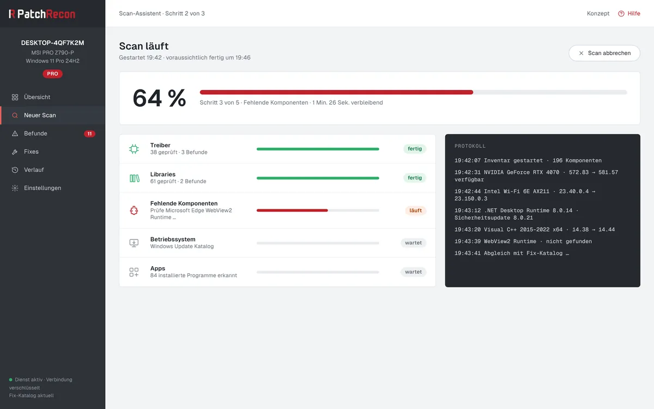Click the Befunde count badge showing 11

coord(89,134)
